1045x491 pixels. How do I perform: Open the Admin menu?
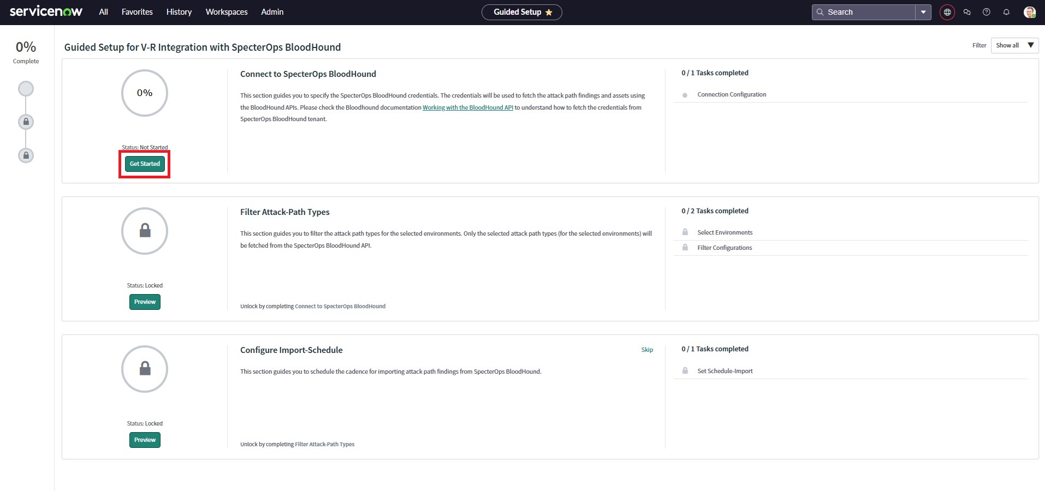coord(272,12)
